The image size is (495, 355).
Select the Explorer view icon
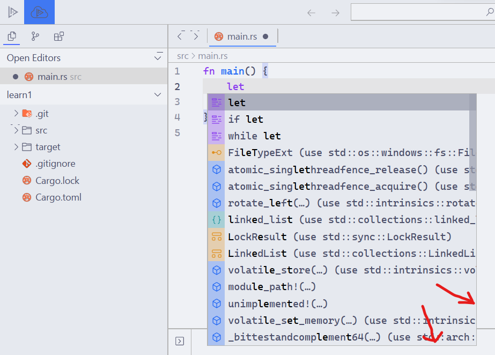12,36
